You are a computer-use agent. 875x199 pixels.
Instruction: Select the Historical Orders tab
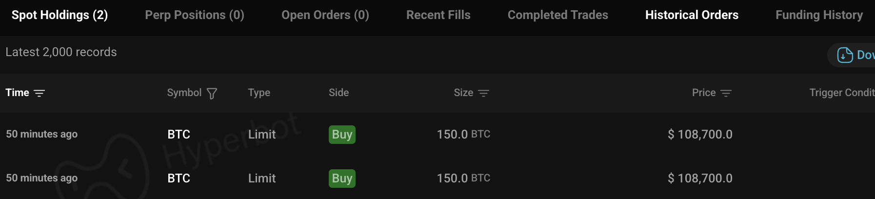tap(692, 15)
